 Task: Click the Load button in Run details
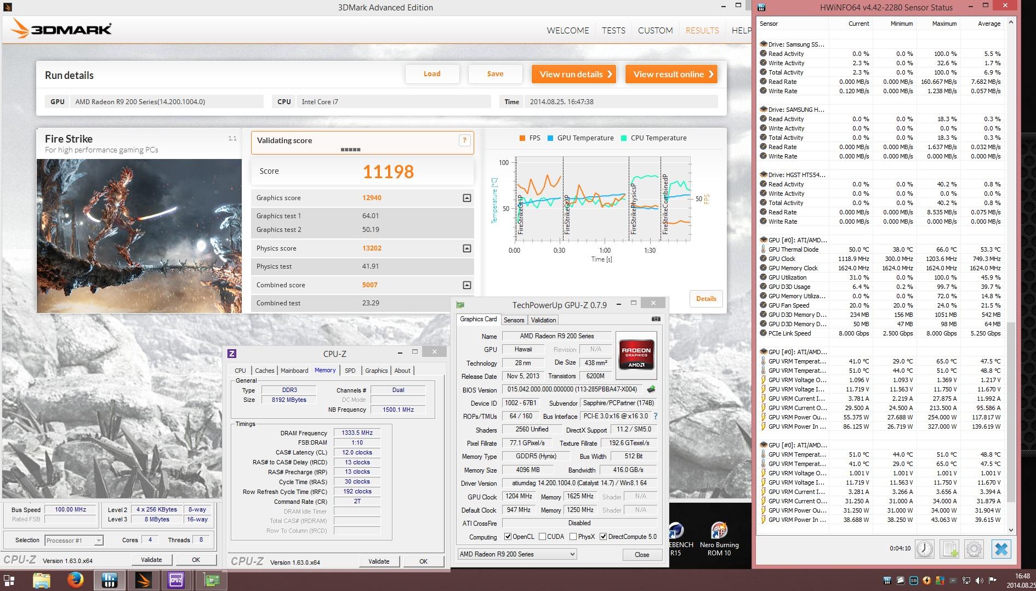click(432, 74)
